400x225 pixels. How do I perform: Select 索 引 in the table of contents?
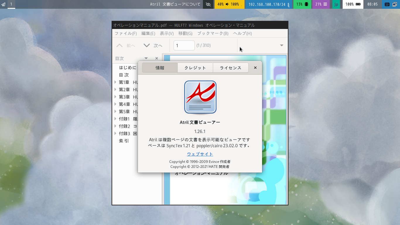[124, 141]
